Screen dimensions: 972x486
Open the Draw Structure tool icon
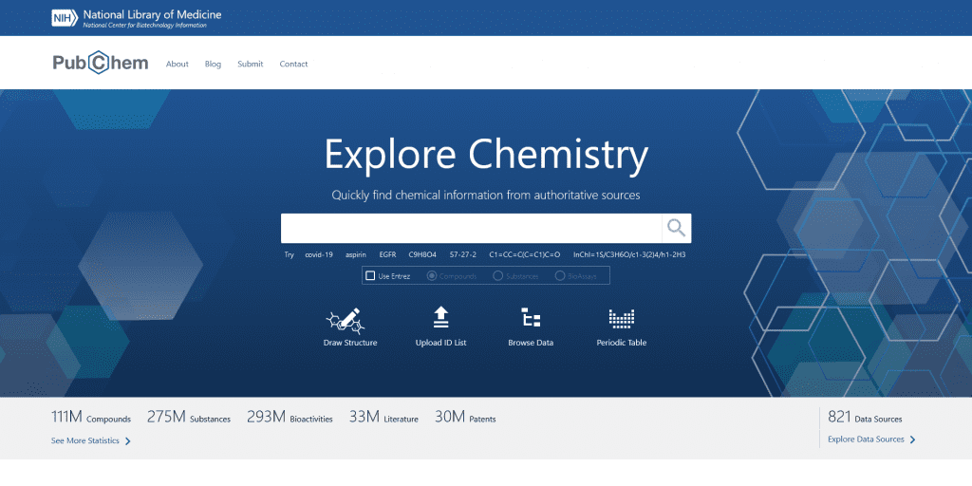(346, 319)
